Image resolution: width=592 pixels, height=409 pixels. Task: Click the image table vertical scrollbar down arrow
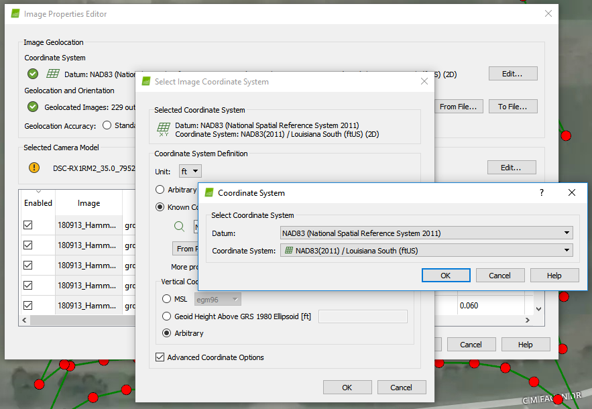tap(537, 309)
